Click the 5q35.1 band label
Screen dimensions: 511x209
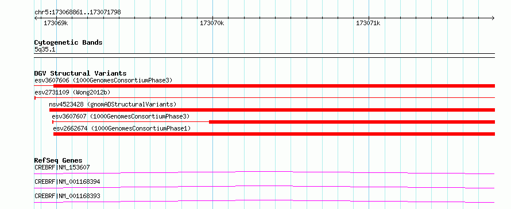tap(45, 49)
